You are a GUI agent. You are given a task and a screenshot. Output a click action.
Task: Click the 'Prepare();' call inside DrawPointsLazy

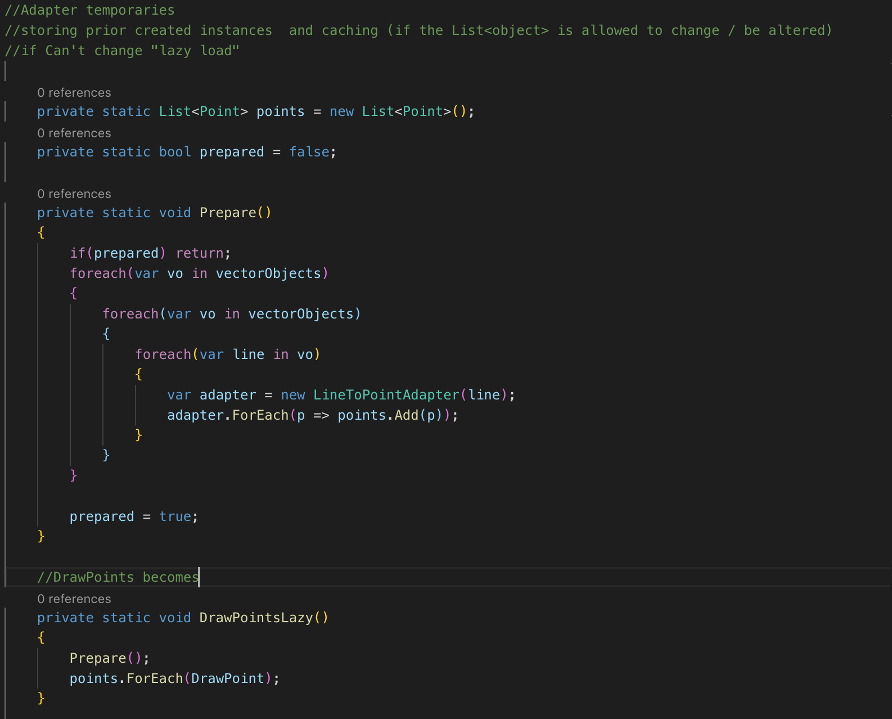[x=110, y=658]
